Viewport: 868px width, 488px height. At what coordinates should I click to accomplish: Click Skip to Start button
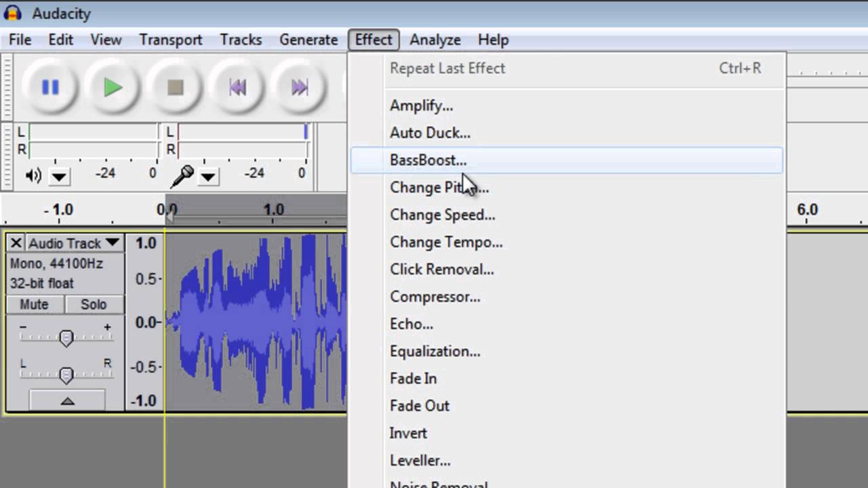click(237, 87)
